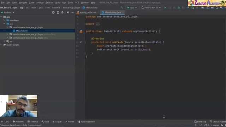Click the res folder icon
Image resolution: width=226 pixels, height=127 pixels.
8,41
